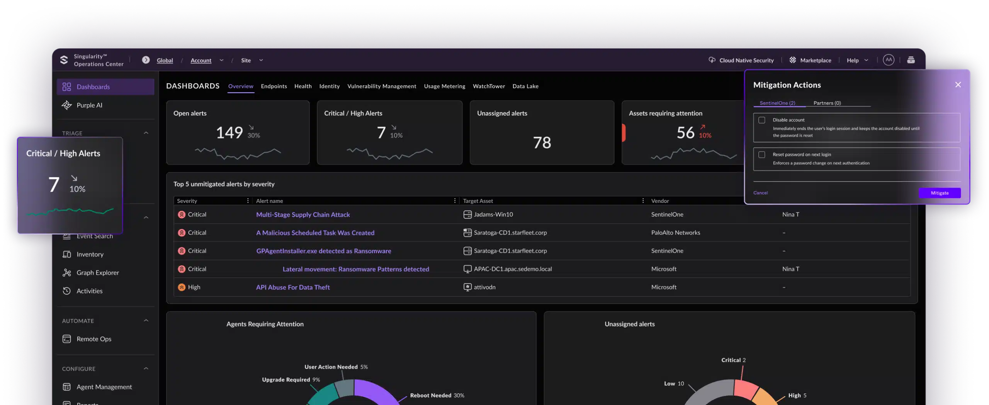Open the Multi-Stage Supply Chain Attack alert
Viewport: 989px width, 405px height.
point(303,215)
